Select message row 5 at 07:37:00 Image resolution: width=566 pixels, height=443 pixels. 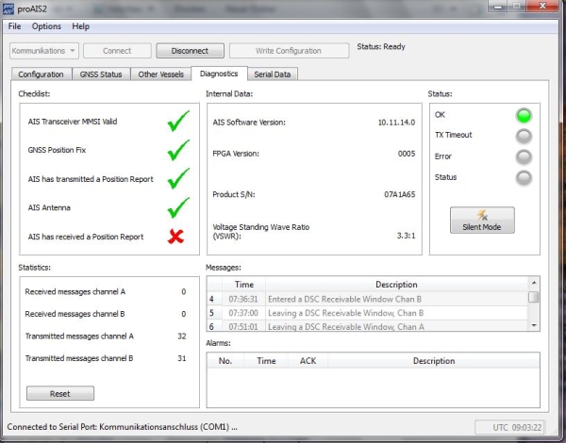pyautogui.click(x=368, y=313)
